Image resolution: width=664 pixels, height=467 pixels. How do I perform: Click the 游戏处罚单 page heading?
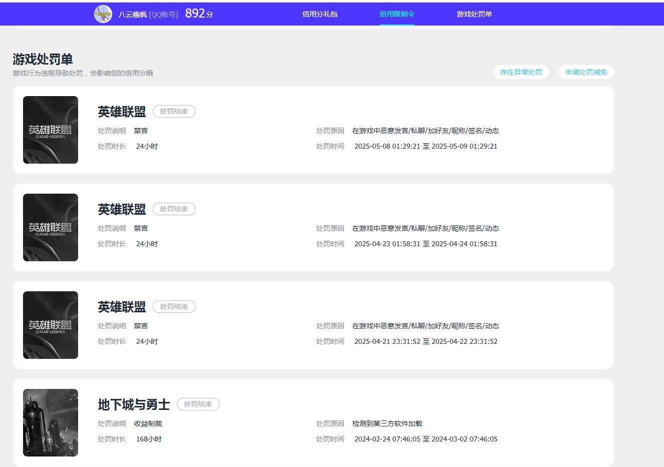click(x=43, y=59)
